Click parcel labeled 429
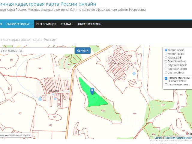 click(20, 113)
